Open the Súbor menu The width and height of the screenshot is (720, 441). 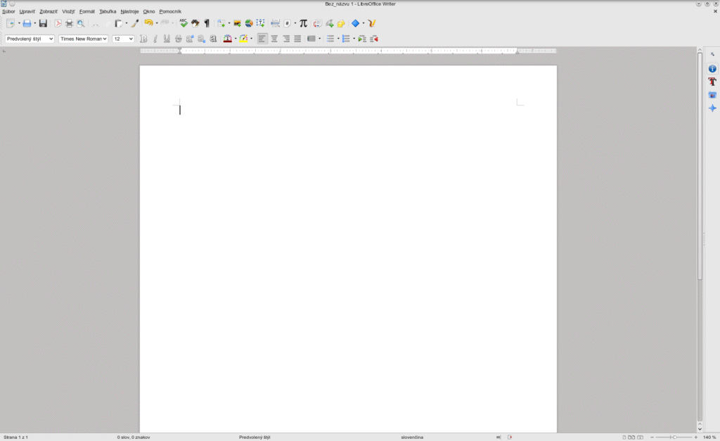click(x=8, y=11)
